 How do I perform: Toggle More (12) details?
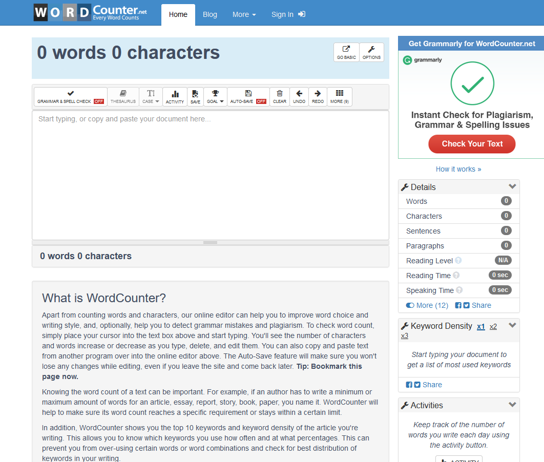[427, 306]
